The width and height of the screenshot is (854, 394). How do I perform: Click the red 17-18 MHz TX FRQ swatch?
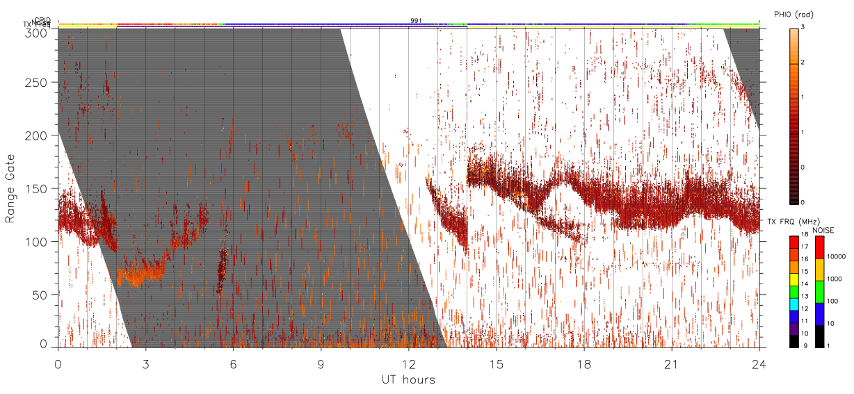[x=793, y=241]
